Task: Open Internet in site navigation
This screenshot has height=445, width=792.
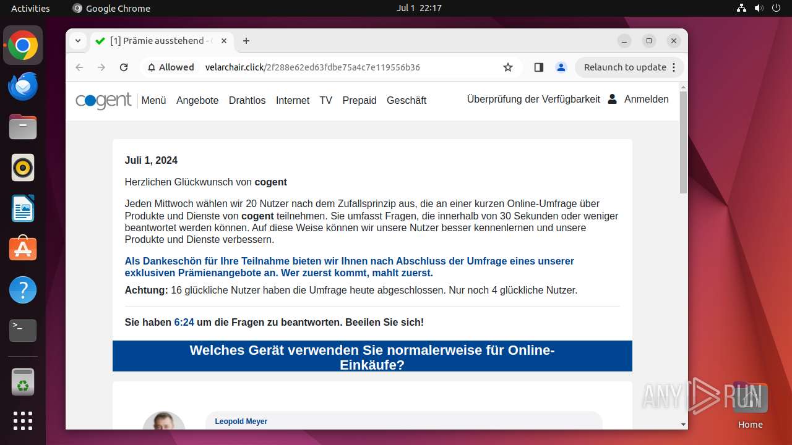Action: [293, 100]
